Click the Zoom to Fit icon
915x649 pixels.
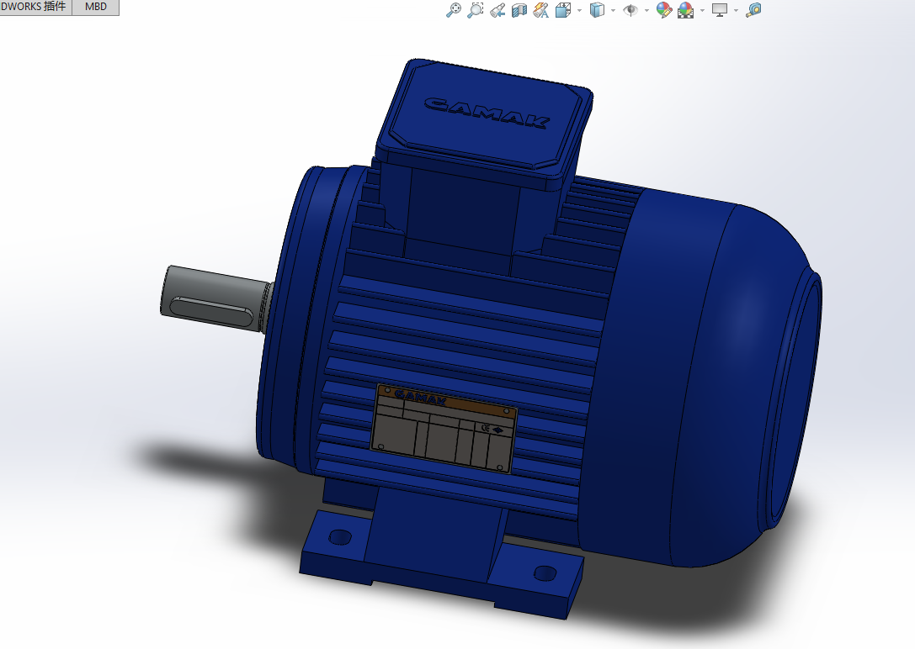pyautogui.click(x=454, y=9)
